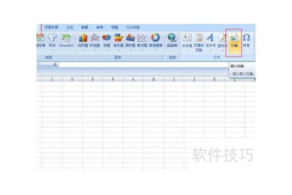Viewport: 292px width, 195px height.
Task: Insert a text box (文本框)
Action: [187, 42]
